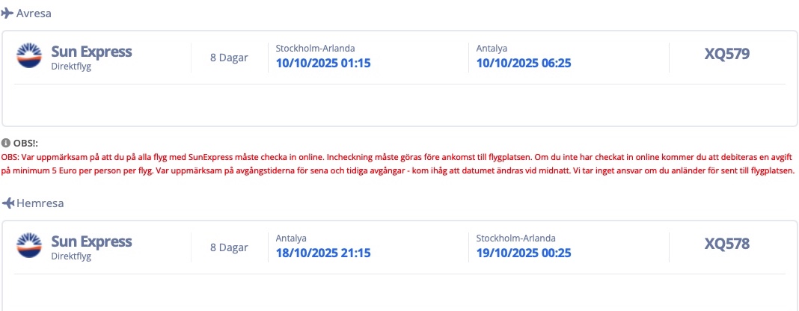Click flight number XQ579
799x311 pixels.
tap(726, 54)
